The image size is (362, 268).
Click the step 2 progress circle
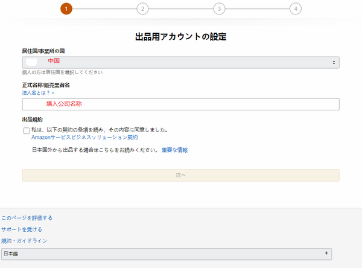[142, 8]
